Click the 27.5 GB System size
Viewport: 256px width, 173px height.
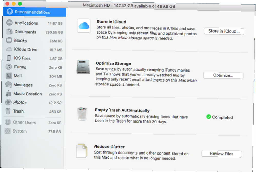[x=55, y=132]
